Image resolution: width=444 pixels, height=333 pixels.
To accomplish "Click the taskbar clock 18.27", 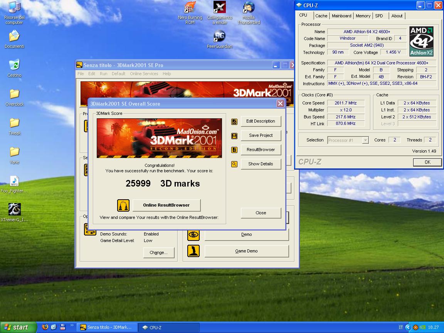I will pyautogui.click(x=433, y=327).
